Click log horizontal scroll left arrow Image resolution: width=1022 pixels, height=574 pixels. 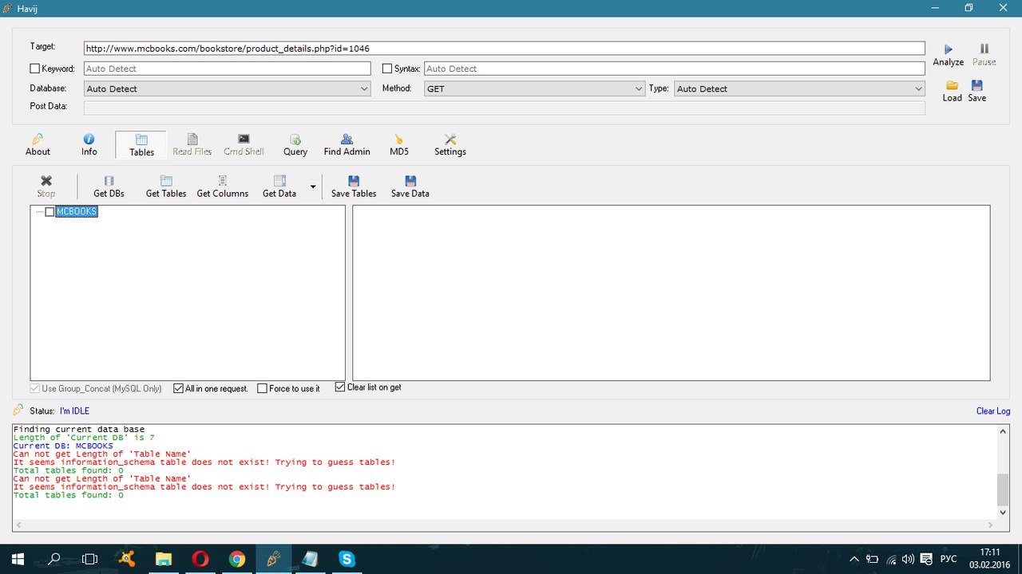coord(18,525)
